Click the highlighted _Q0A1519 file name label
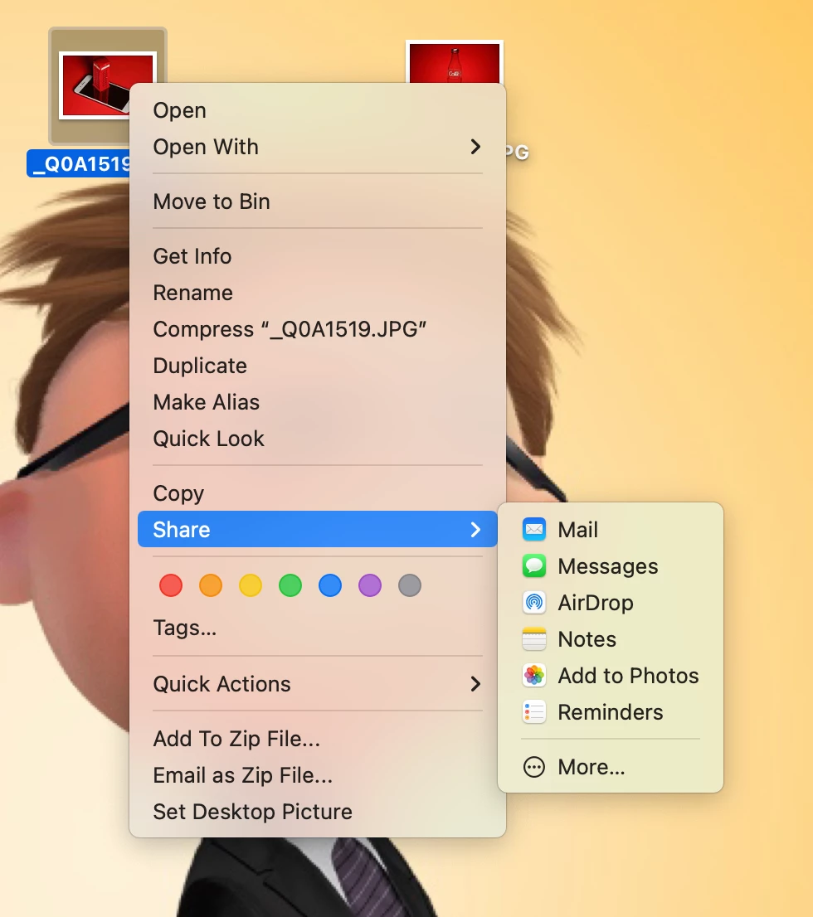Screen dimensions: 813x917 click(79, 164)
